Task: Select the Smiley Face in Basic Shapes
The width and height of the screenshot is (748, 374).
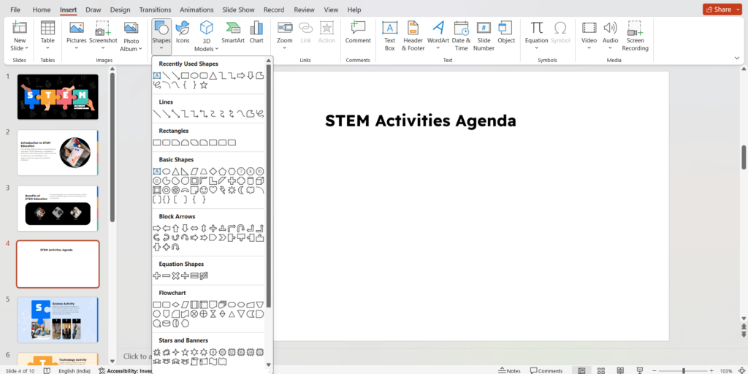Action: [204, 190]
